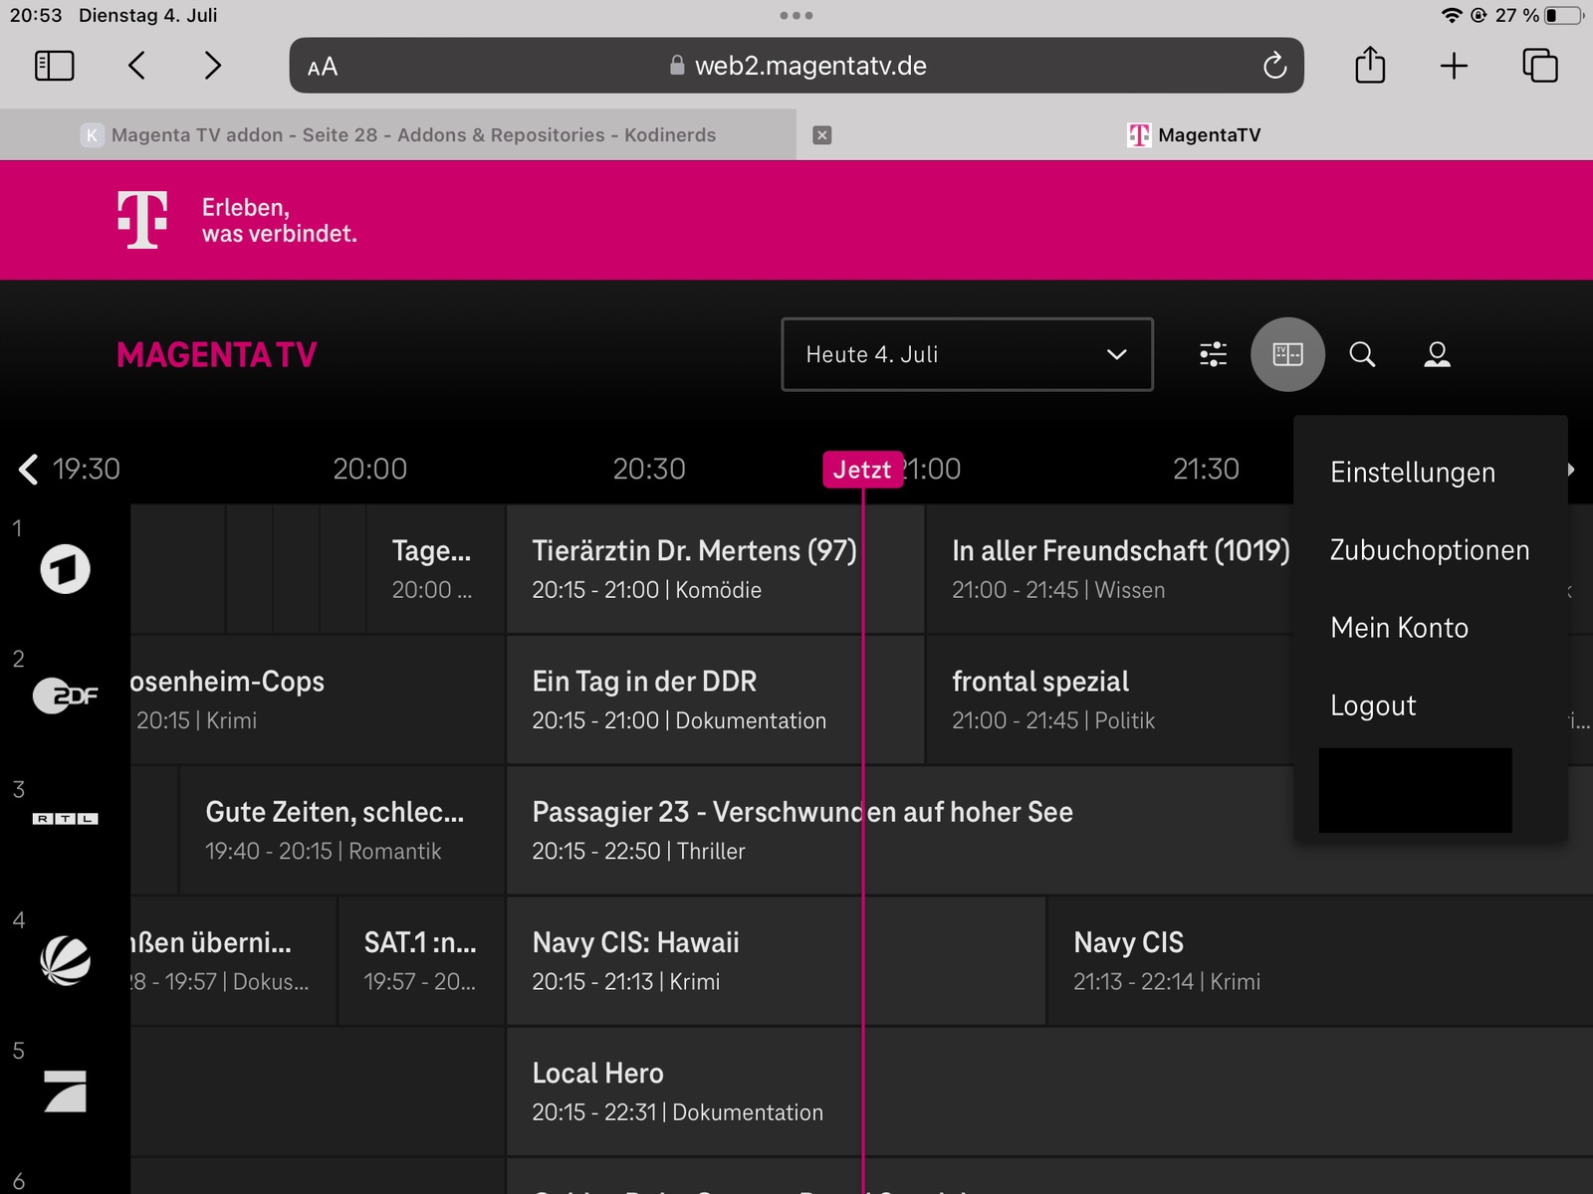The height and width of the screenshot is (1194, 1593).
Task: Open the Safari share sheet
Action: coord(1370,66)
